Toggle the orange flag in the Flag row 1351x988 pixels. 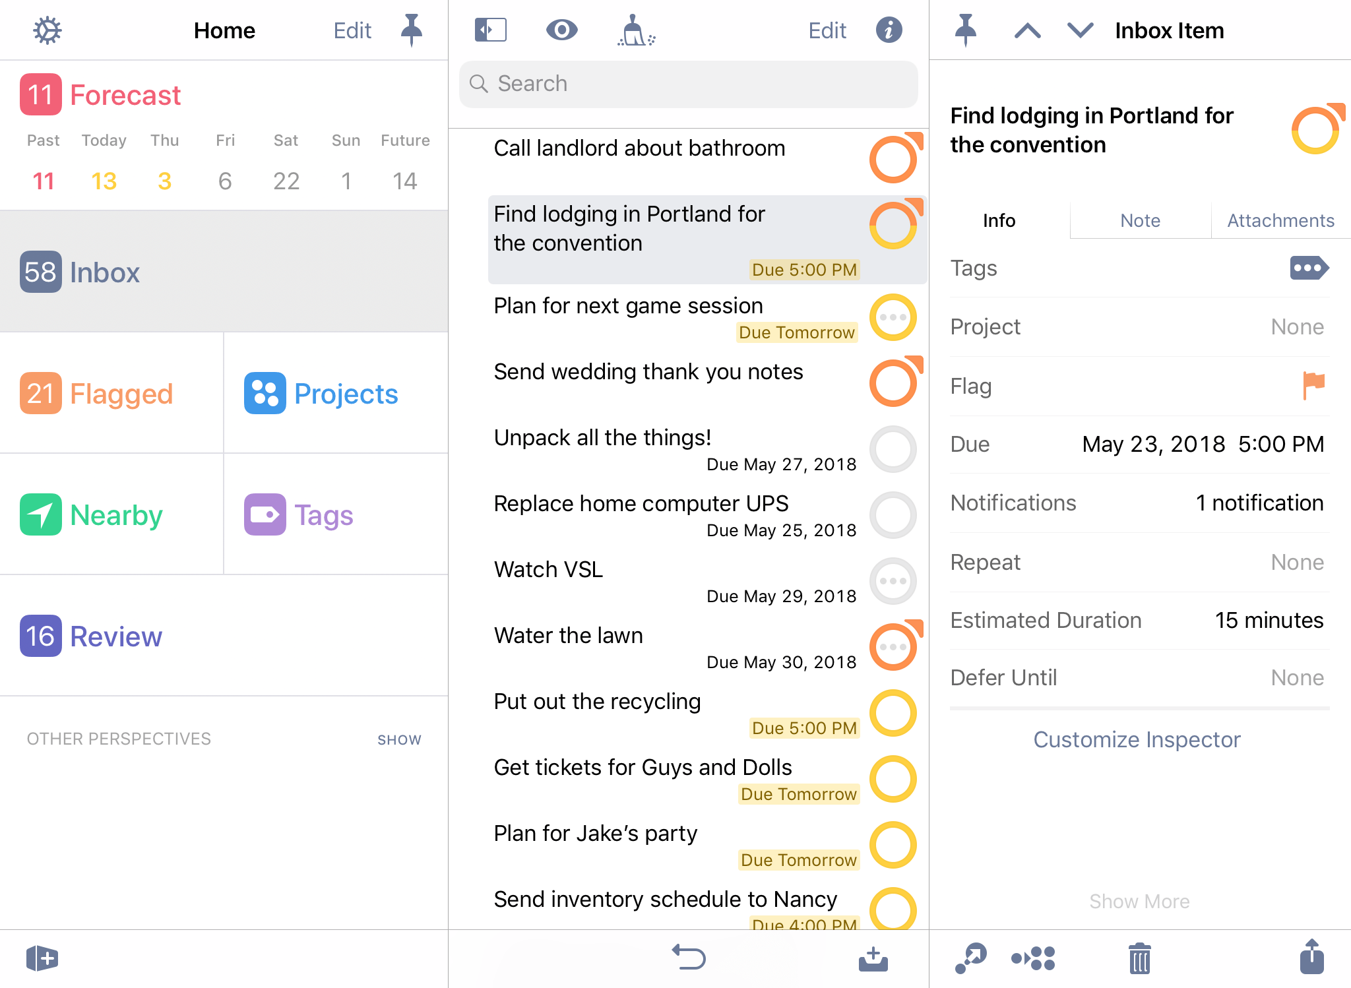pyautogui.click(x=1313, y=386)
